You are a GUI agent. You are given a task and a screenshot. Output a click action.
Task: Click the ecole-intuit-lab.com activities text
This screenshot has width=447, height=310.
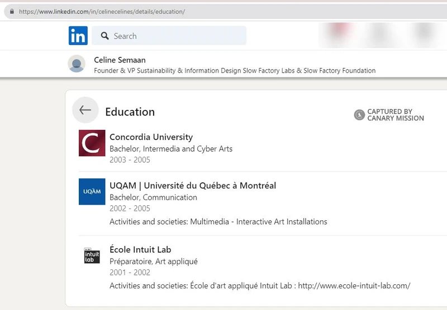(354, 285)
